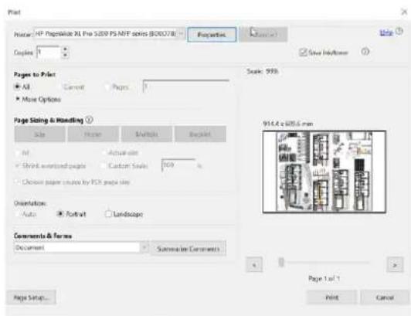The height and width of the screenshot is (316, 411).
Task: Toggle the Save ink/toner checkbox
Action: point(303,53)
